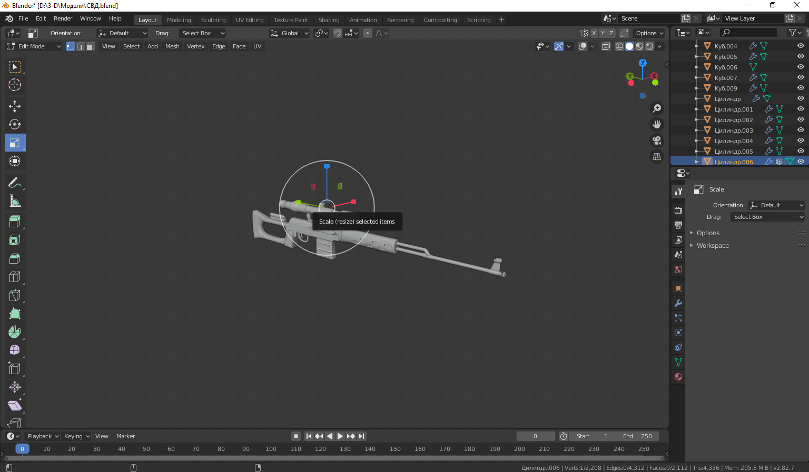
Task: Play the animation forward
Action: (340, 436)
